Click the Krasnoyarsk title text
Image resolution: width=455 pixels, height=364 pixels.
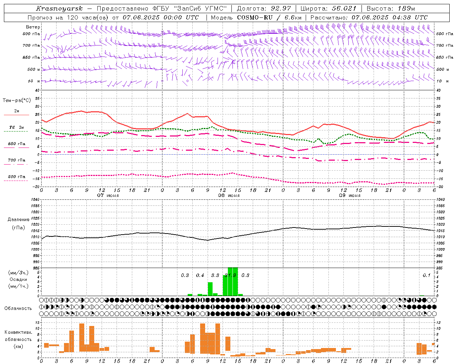[x=59, y=9]
